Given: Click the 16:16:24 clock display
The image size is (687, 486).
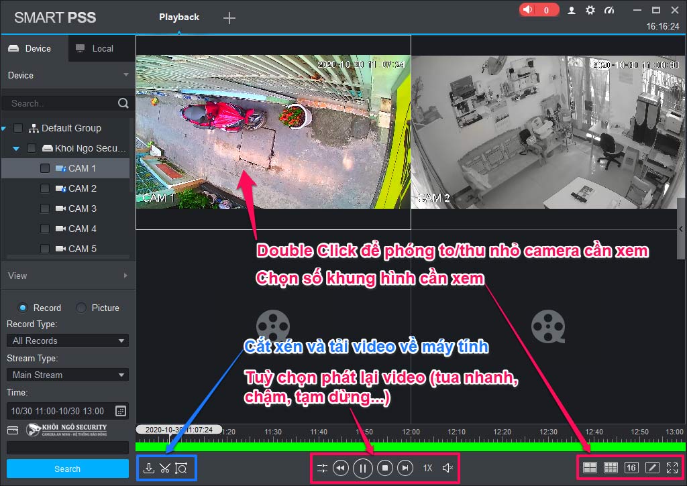Looking at the screenshot, I should (x=662, y=26).
